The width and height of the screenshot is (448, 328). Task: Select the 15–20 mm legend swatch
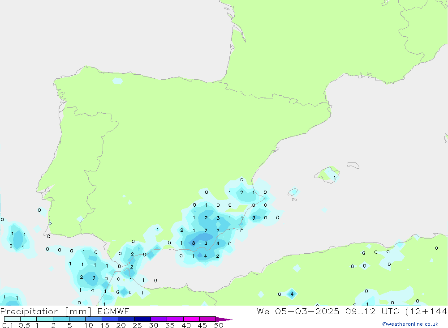point(110,319)
